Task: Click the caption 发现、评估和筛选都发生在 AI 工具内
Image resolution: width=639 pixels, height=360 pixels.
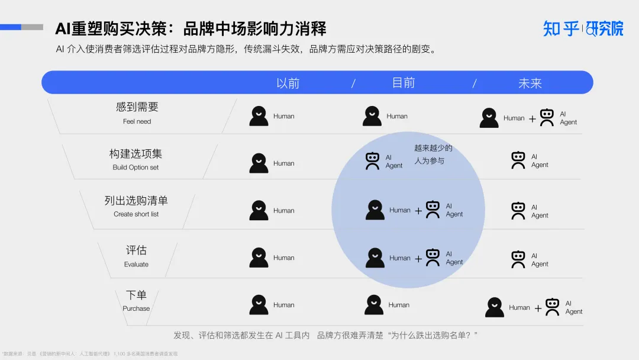Action: point(241,335)
